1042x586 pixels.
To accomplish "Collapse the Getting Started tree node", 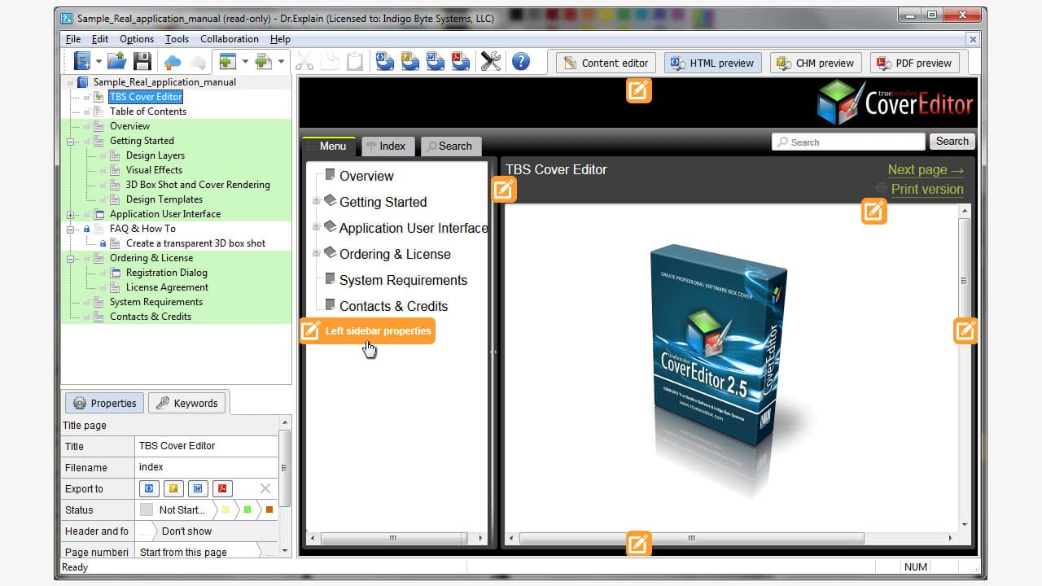I will [x=71, y=141].
